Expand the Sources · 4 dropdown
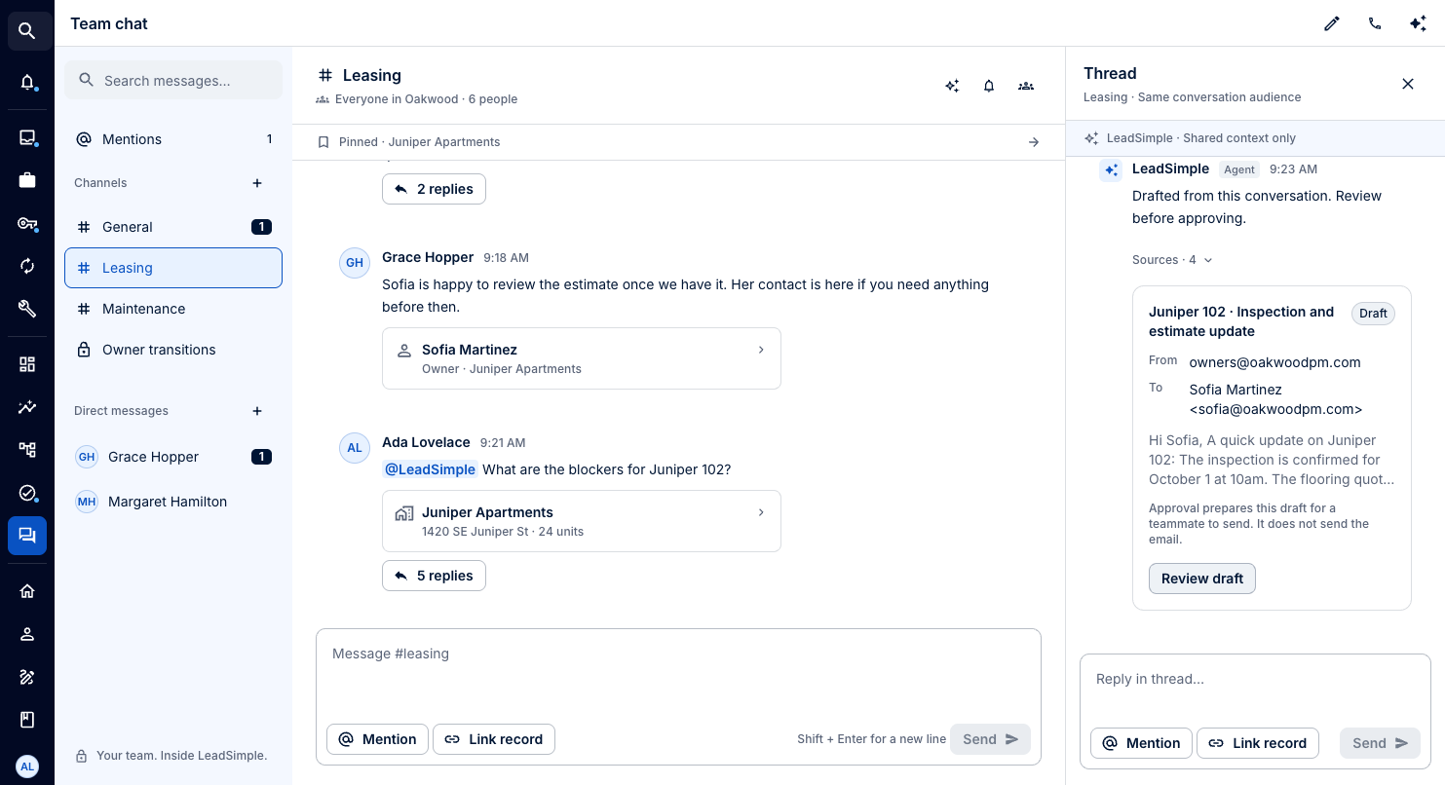Viewport: 1445px width, 785px height. [1172, 260]
